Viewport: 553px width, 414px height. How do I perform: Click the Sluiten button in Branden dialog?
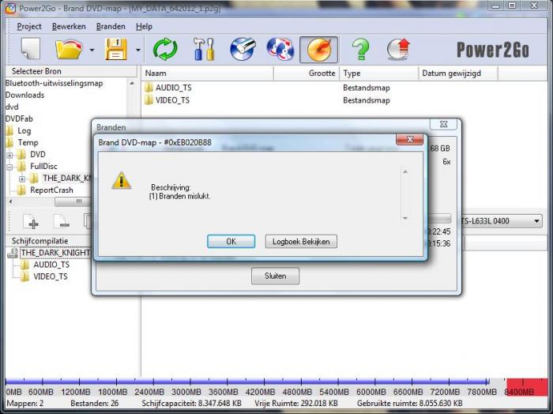276,276
